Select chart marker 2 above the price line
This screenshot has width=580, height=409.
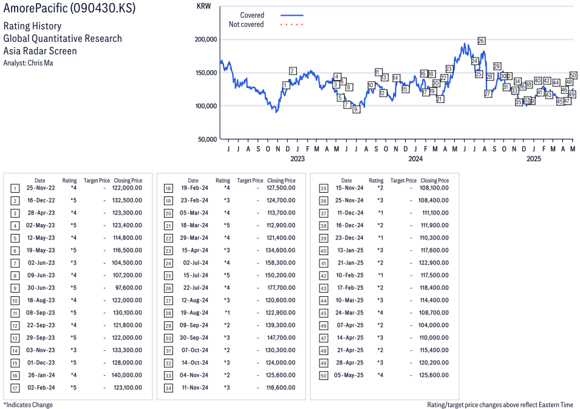tap(293, 71)
